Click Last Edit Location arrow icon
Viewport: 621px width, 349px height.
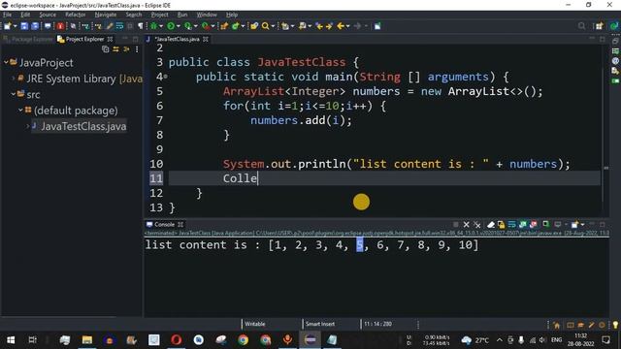click(x=319, y=26)
